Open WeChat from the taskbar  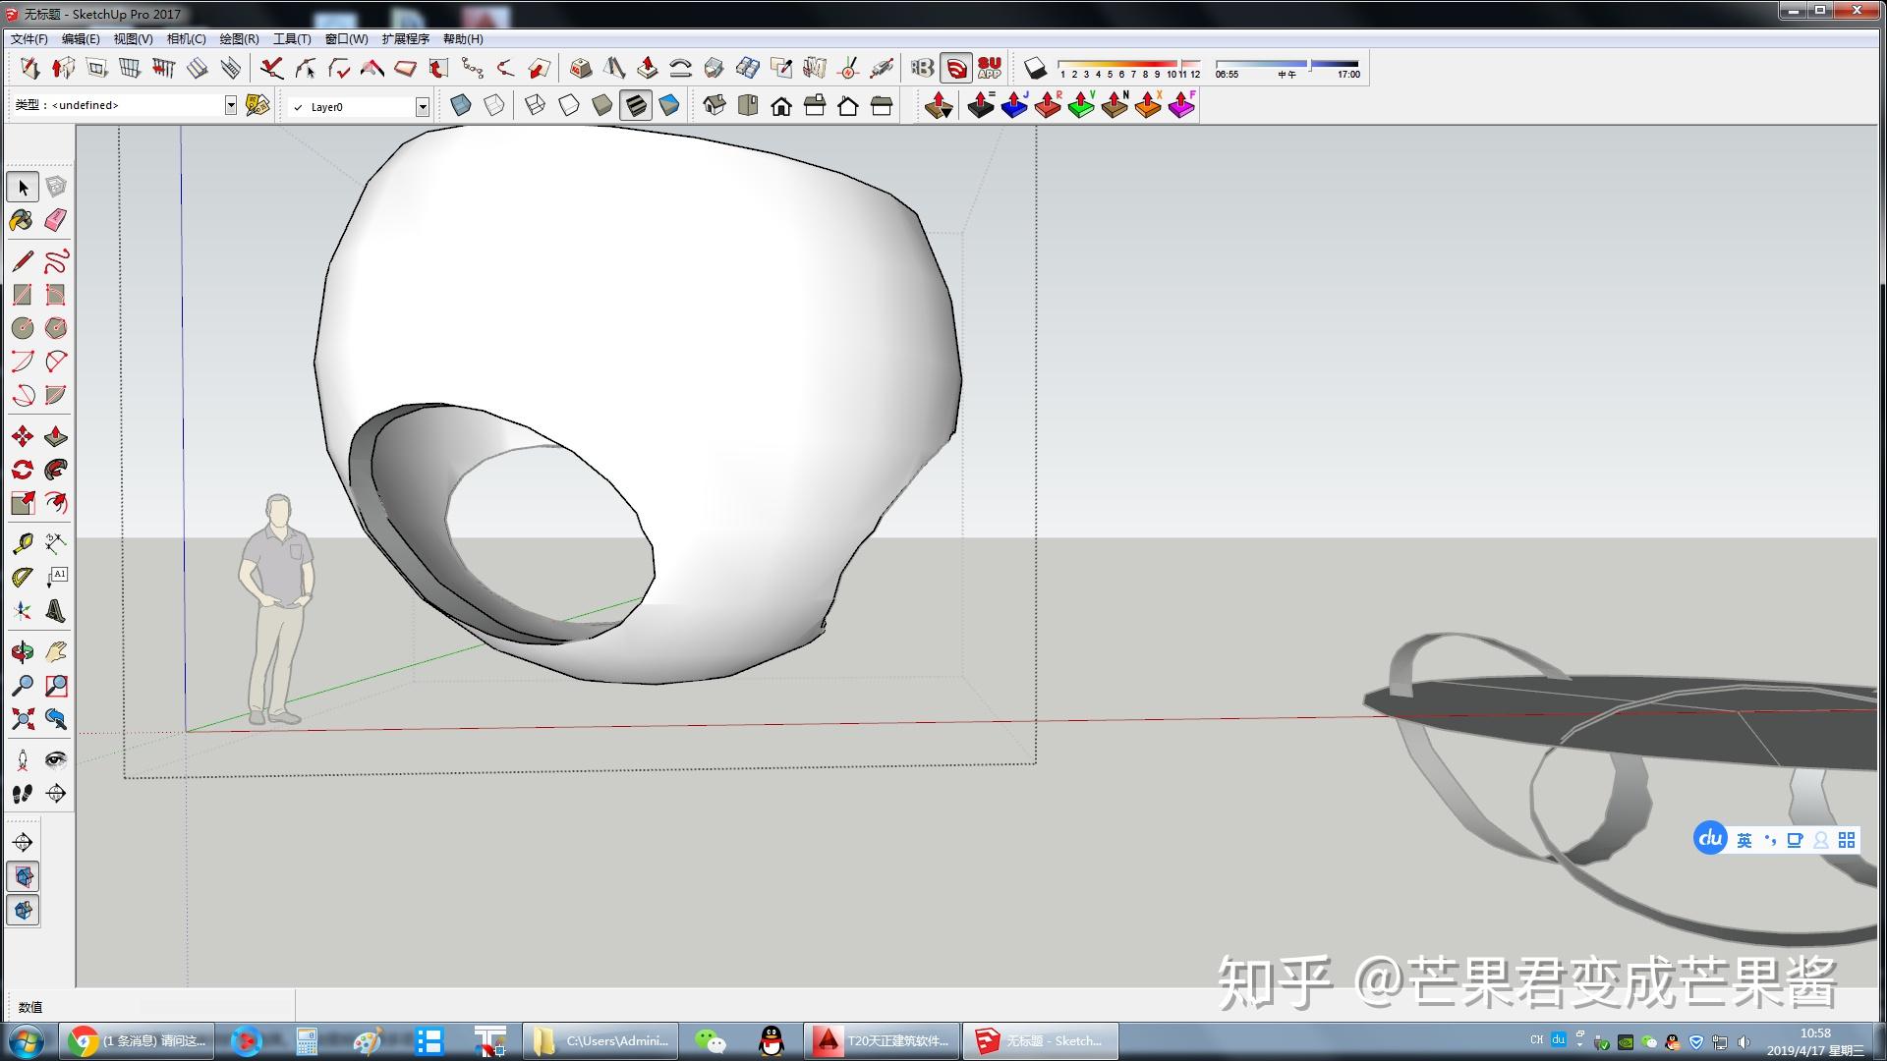[712, 1040]
